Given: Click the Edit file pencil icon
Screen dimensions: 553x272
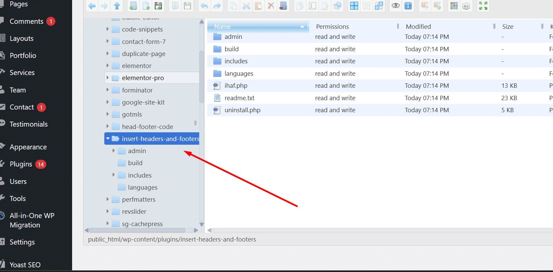Looking at the screenshot, I should pos(325,6).
